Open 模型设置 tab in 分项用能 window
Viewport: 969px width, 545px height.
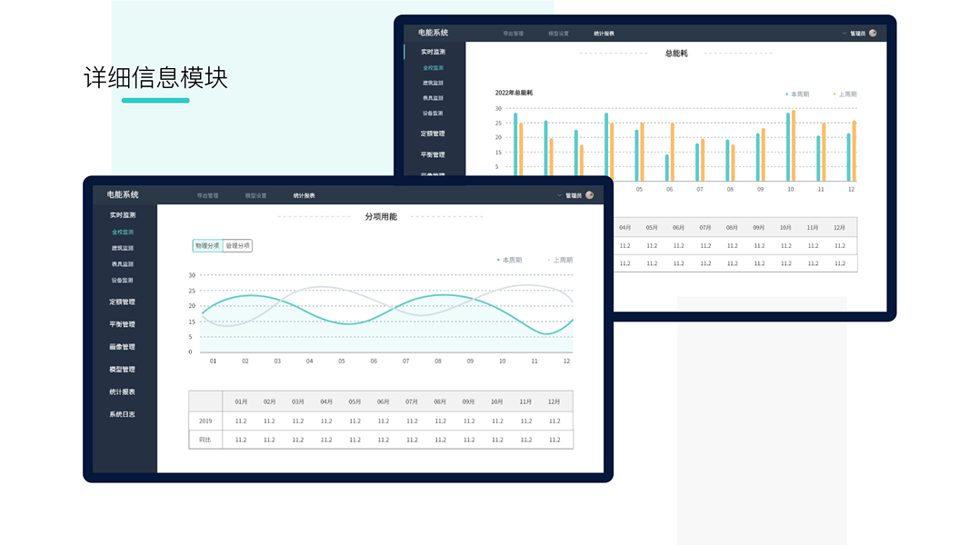point(255,195)
